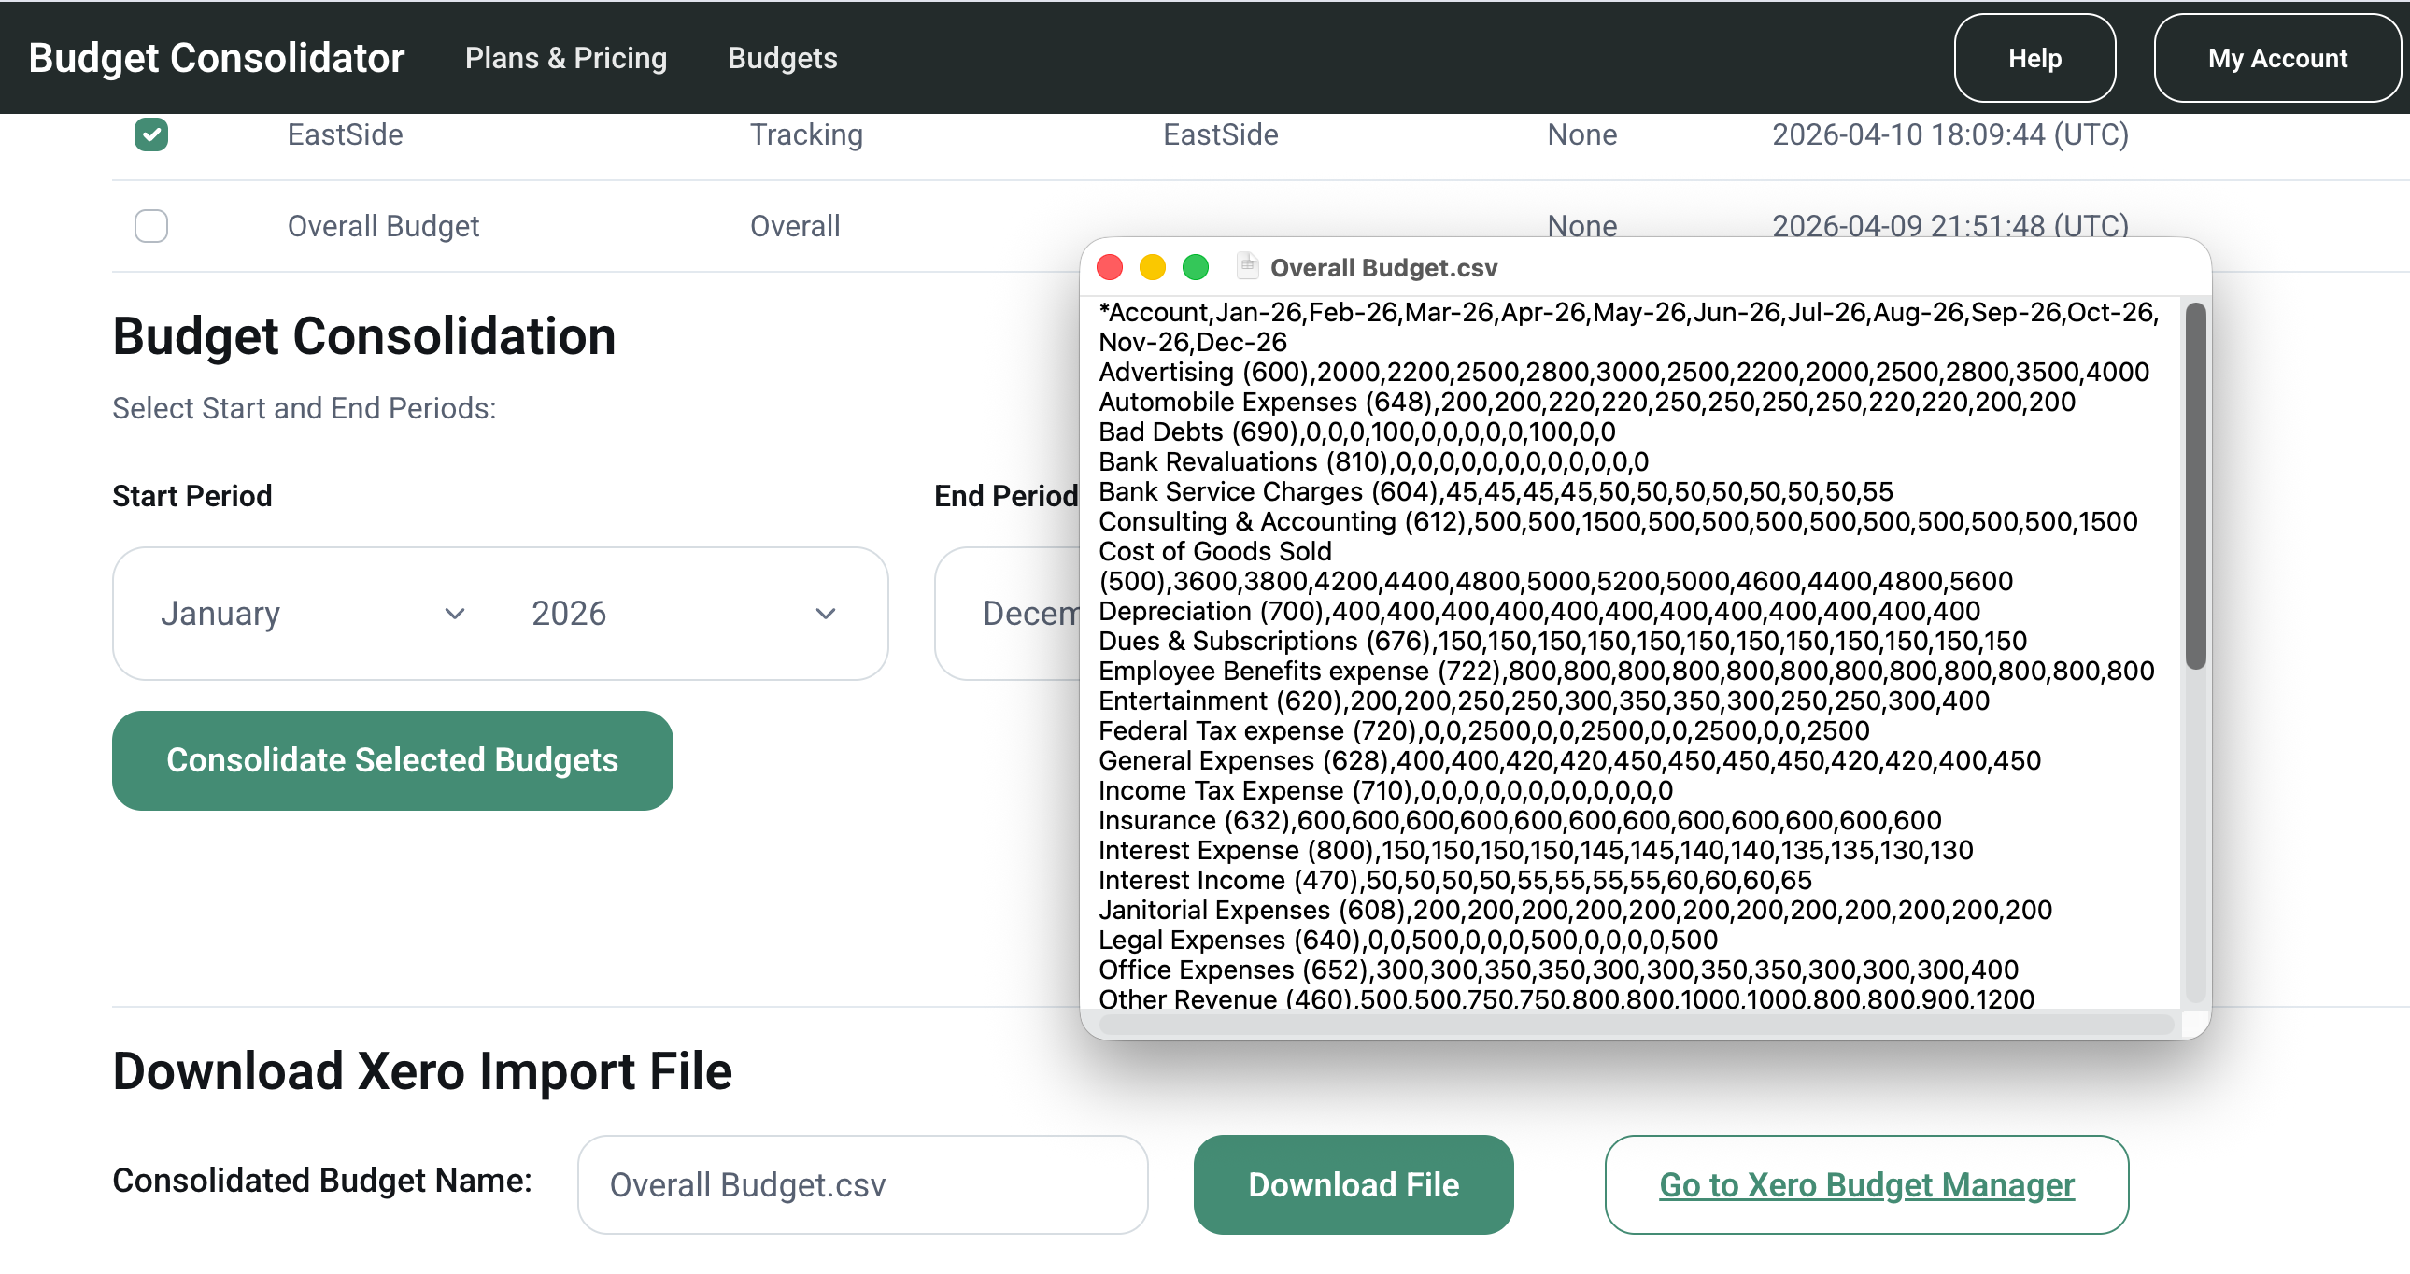2410x1274 pixels.
Task: Open the Help page
Action: pyautogui.click(x=2034, y=57)
